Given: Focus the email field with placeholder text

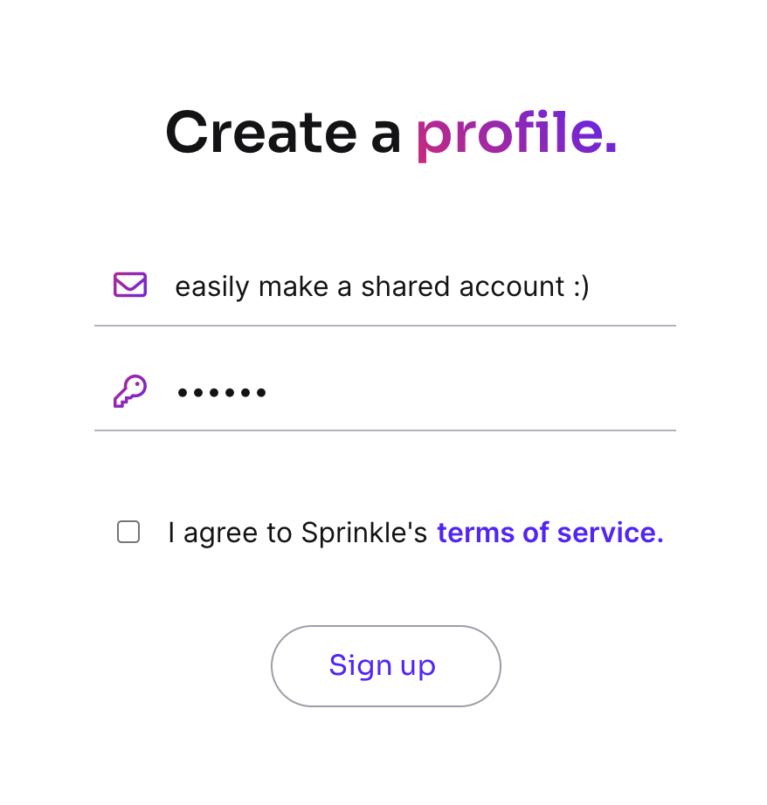Looking at the screenshot, I should coord(382,286).
